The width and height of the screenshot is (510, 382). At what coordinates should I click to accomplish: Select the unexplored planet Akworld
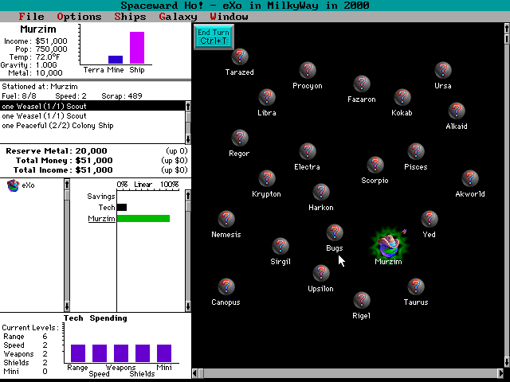point(470,178)
